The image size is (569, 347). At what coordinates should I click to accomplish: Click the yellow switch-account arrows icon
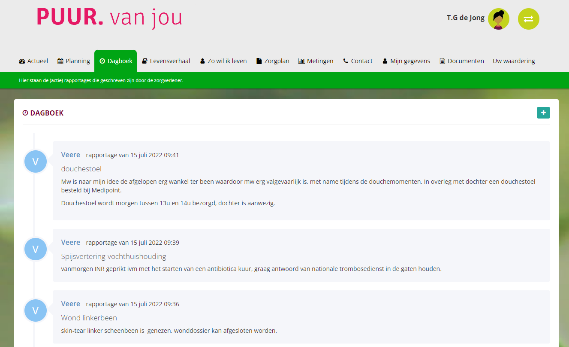tap(528, 19)
